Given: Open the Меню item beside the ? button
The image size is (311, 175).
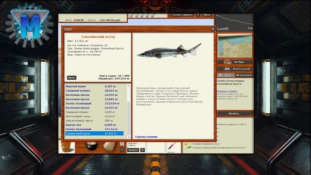Looking at the screenshot, I should coord(207,15).
